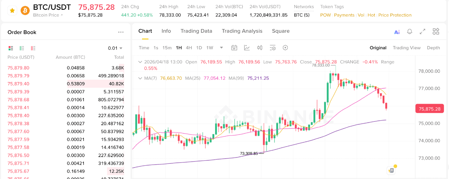Screen dimensions: 449x179
Task: Open the technical indicators line icon
Action: (247, 48)
